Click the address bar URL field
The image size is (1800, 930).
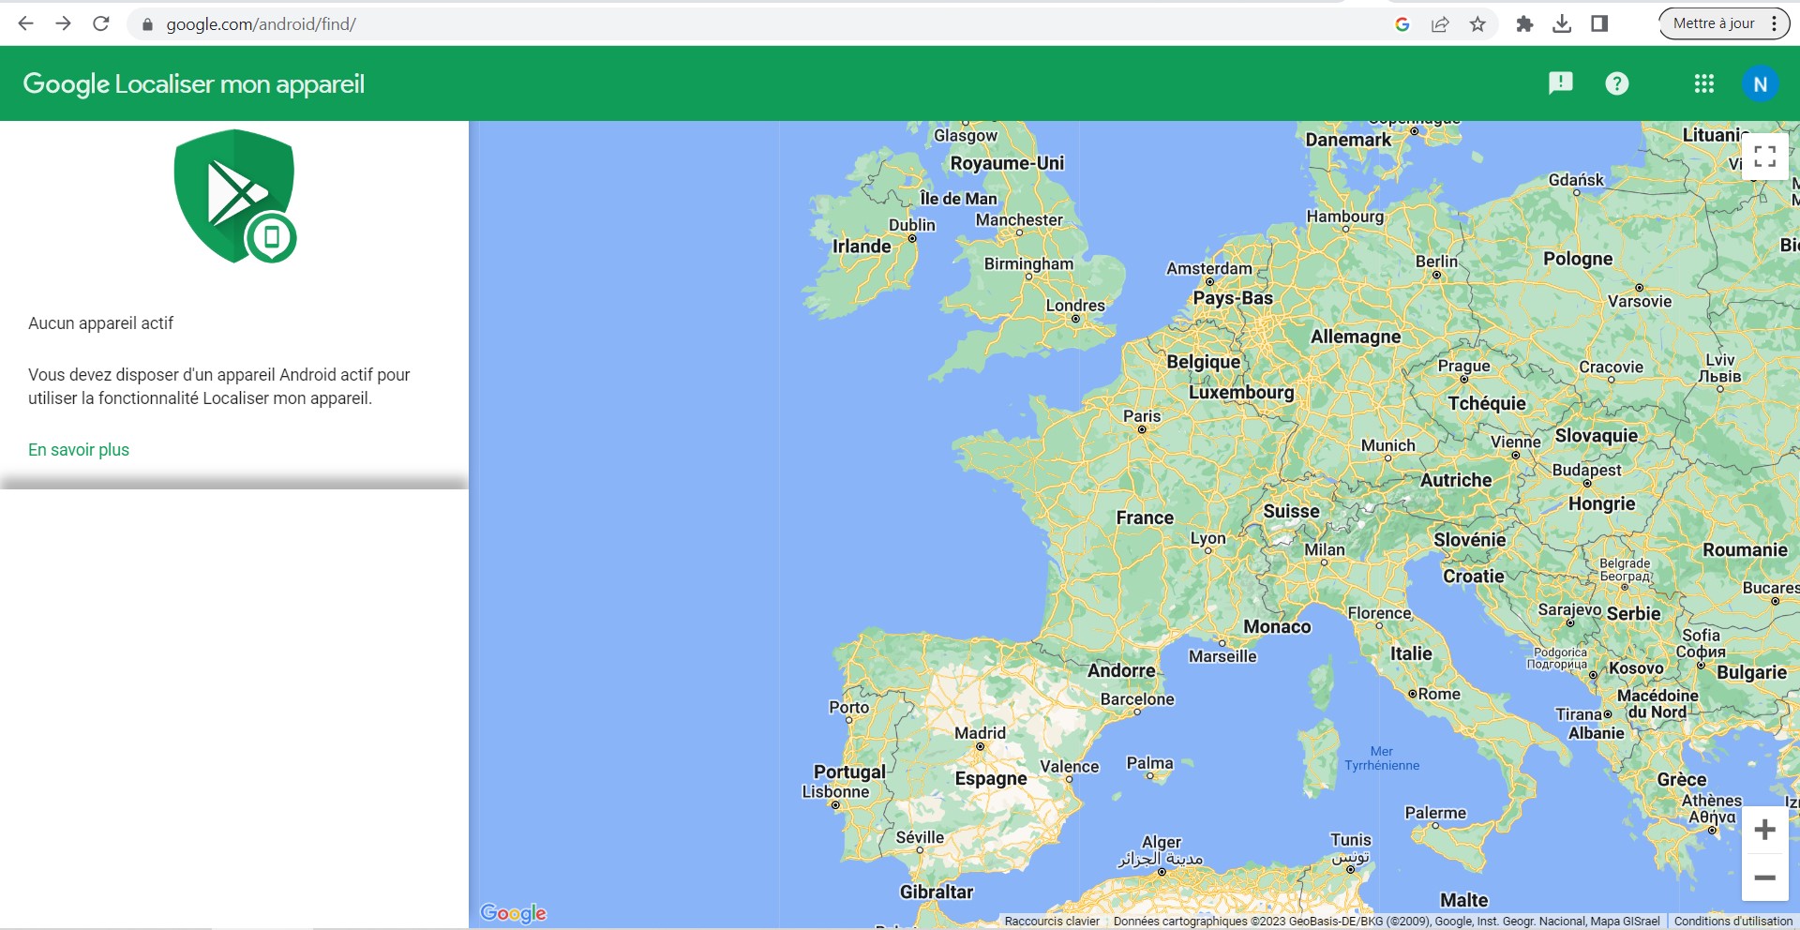click(x=750, y=24)
